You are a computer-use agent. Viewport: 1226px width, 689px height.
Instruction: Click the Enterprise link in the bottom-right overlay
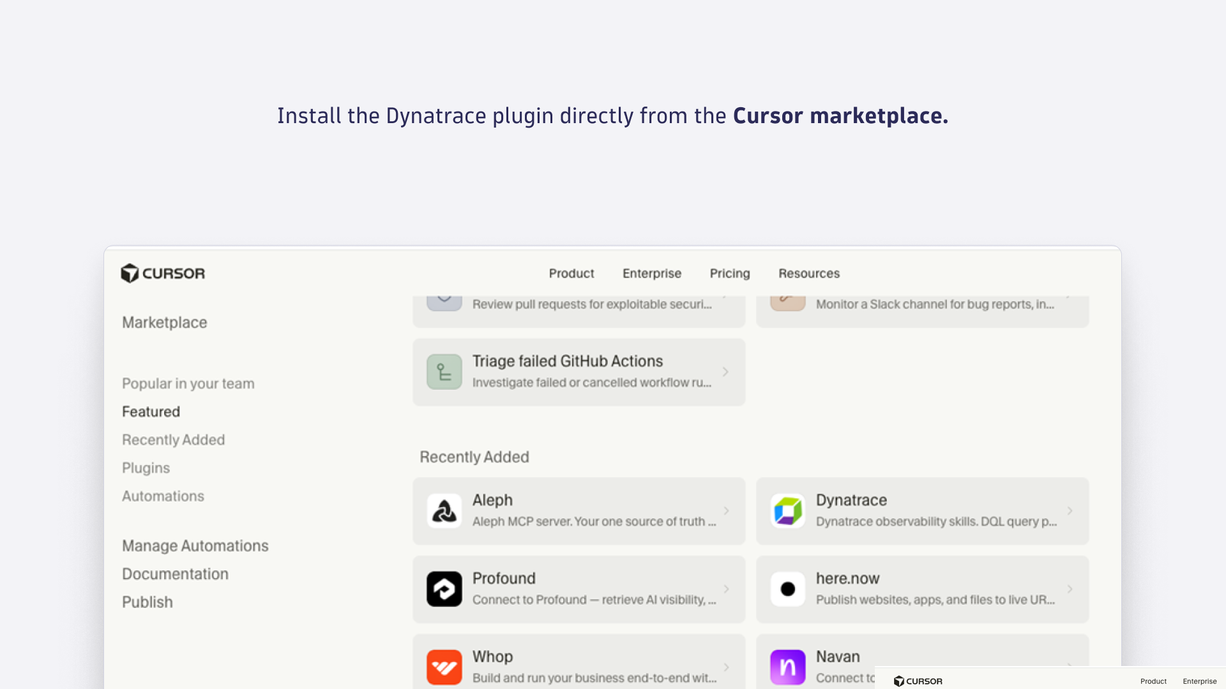tap(1200, 681)
